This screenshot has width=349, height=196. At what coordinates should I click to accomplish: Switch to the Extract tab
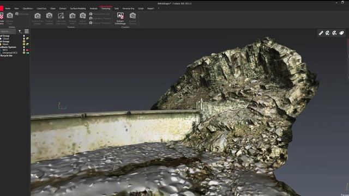[x=63, y=9]
